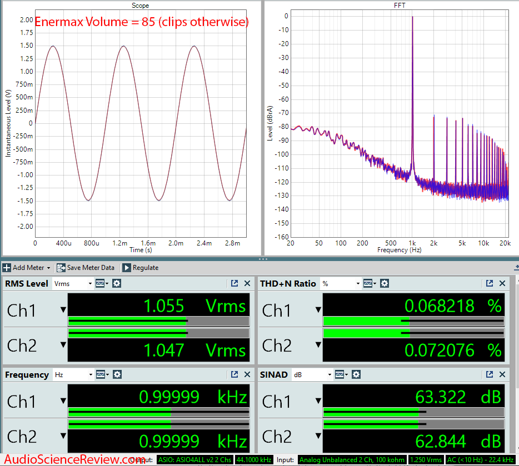Click the Add Meter plus icon
Screen dimensions: 519x466
click(7, 268)
